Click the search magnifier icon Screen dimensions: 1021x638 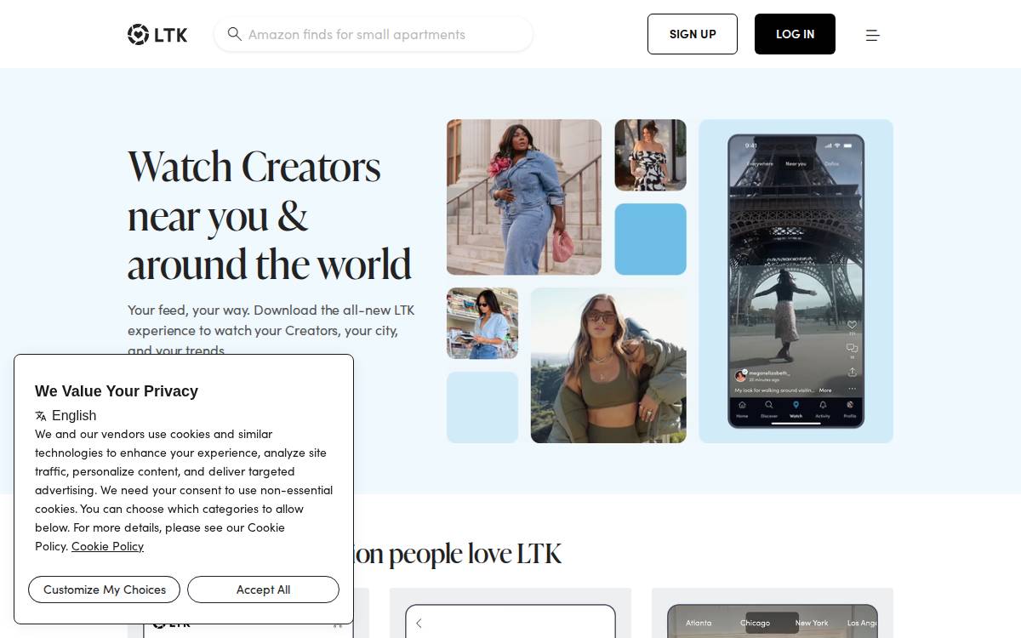(234, 34)
